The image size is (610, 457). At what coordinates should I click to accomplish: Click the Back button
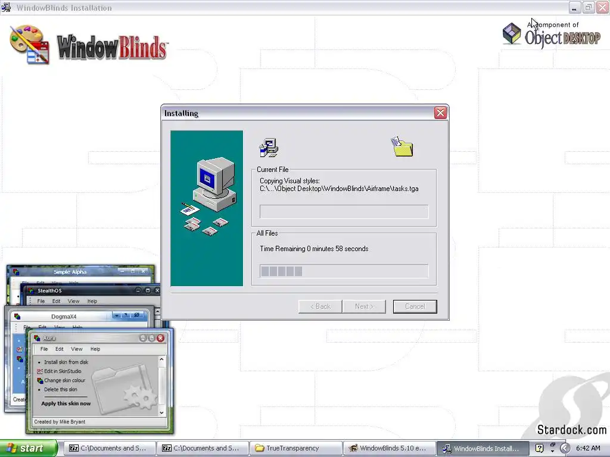point(320,306)
